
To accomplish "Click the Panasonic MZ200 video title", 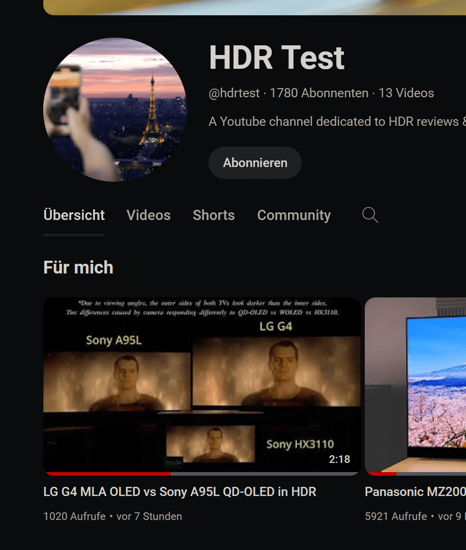I will [x=416, y=492].
